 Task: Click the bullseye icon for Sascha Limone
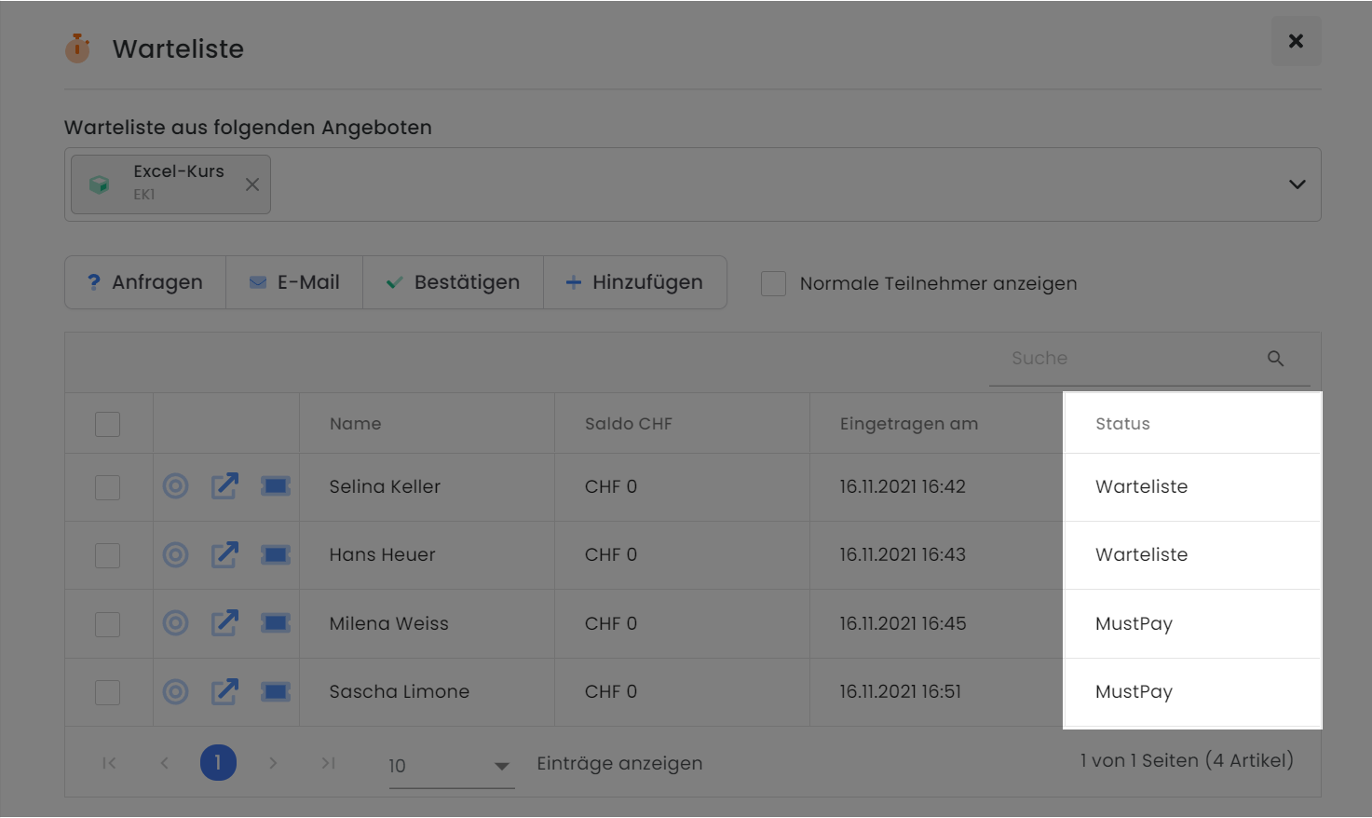(x=175, y=691)
